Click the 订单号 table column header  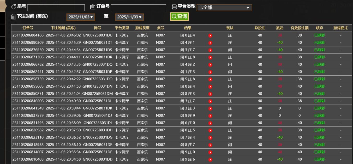point(28,28)
